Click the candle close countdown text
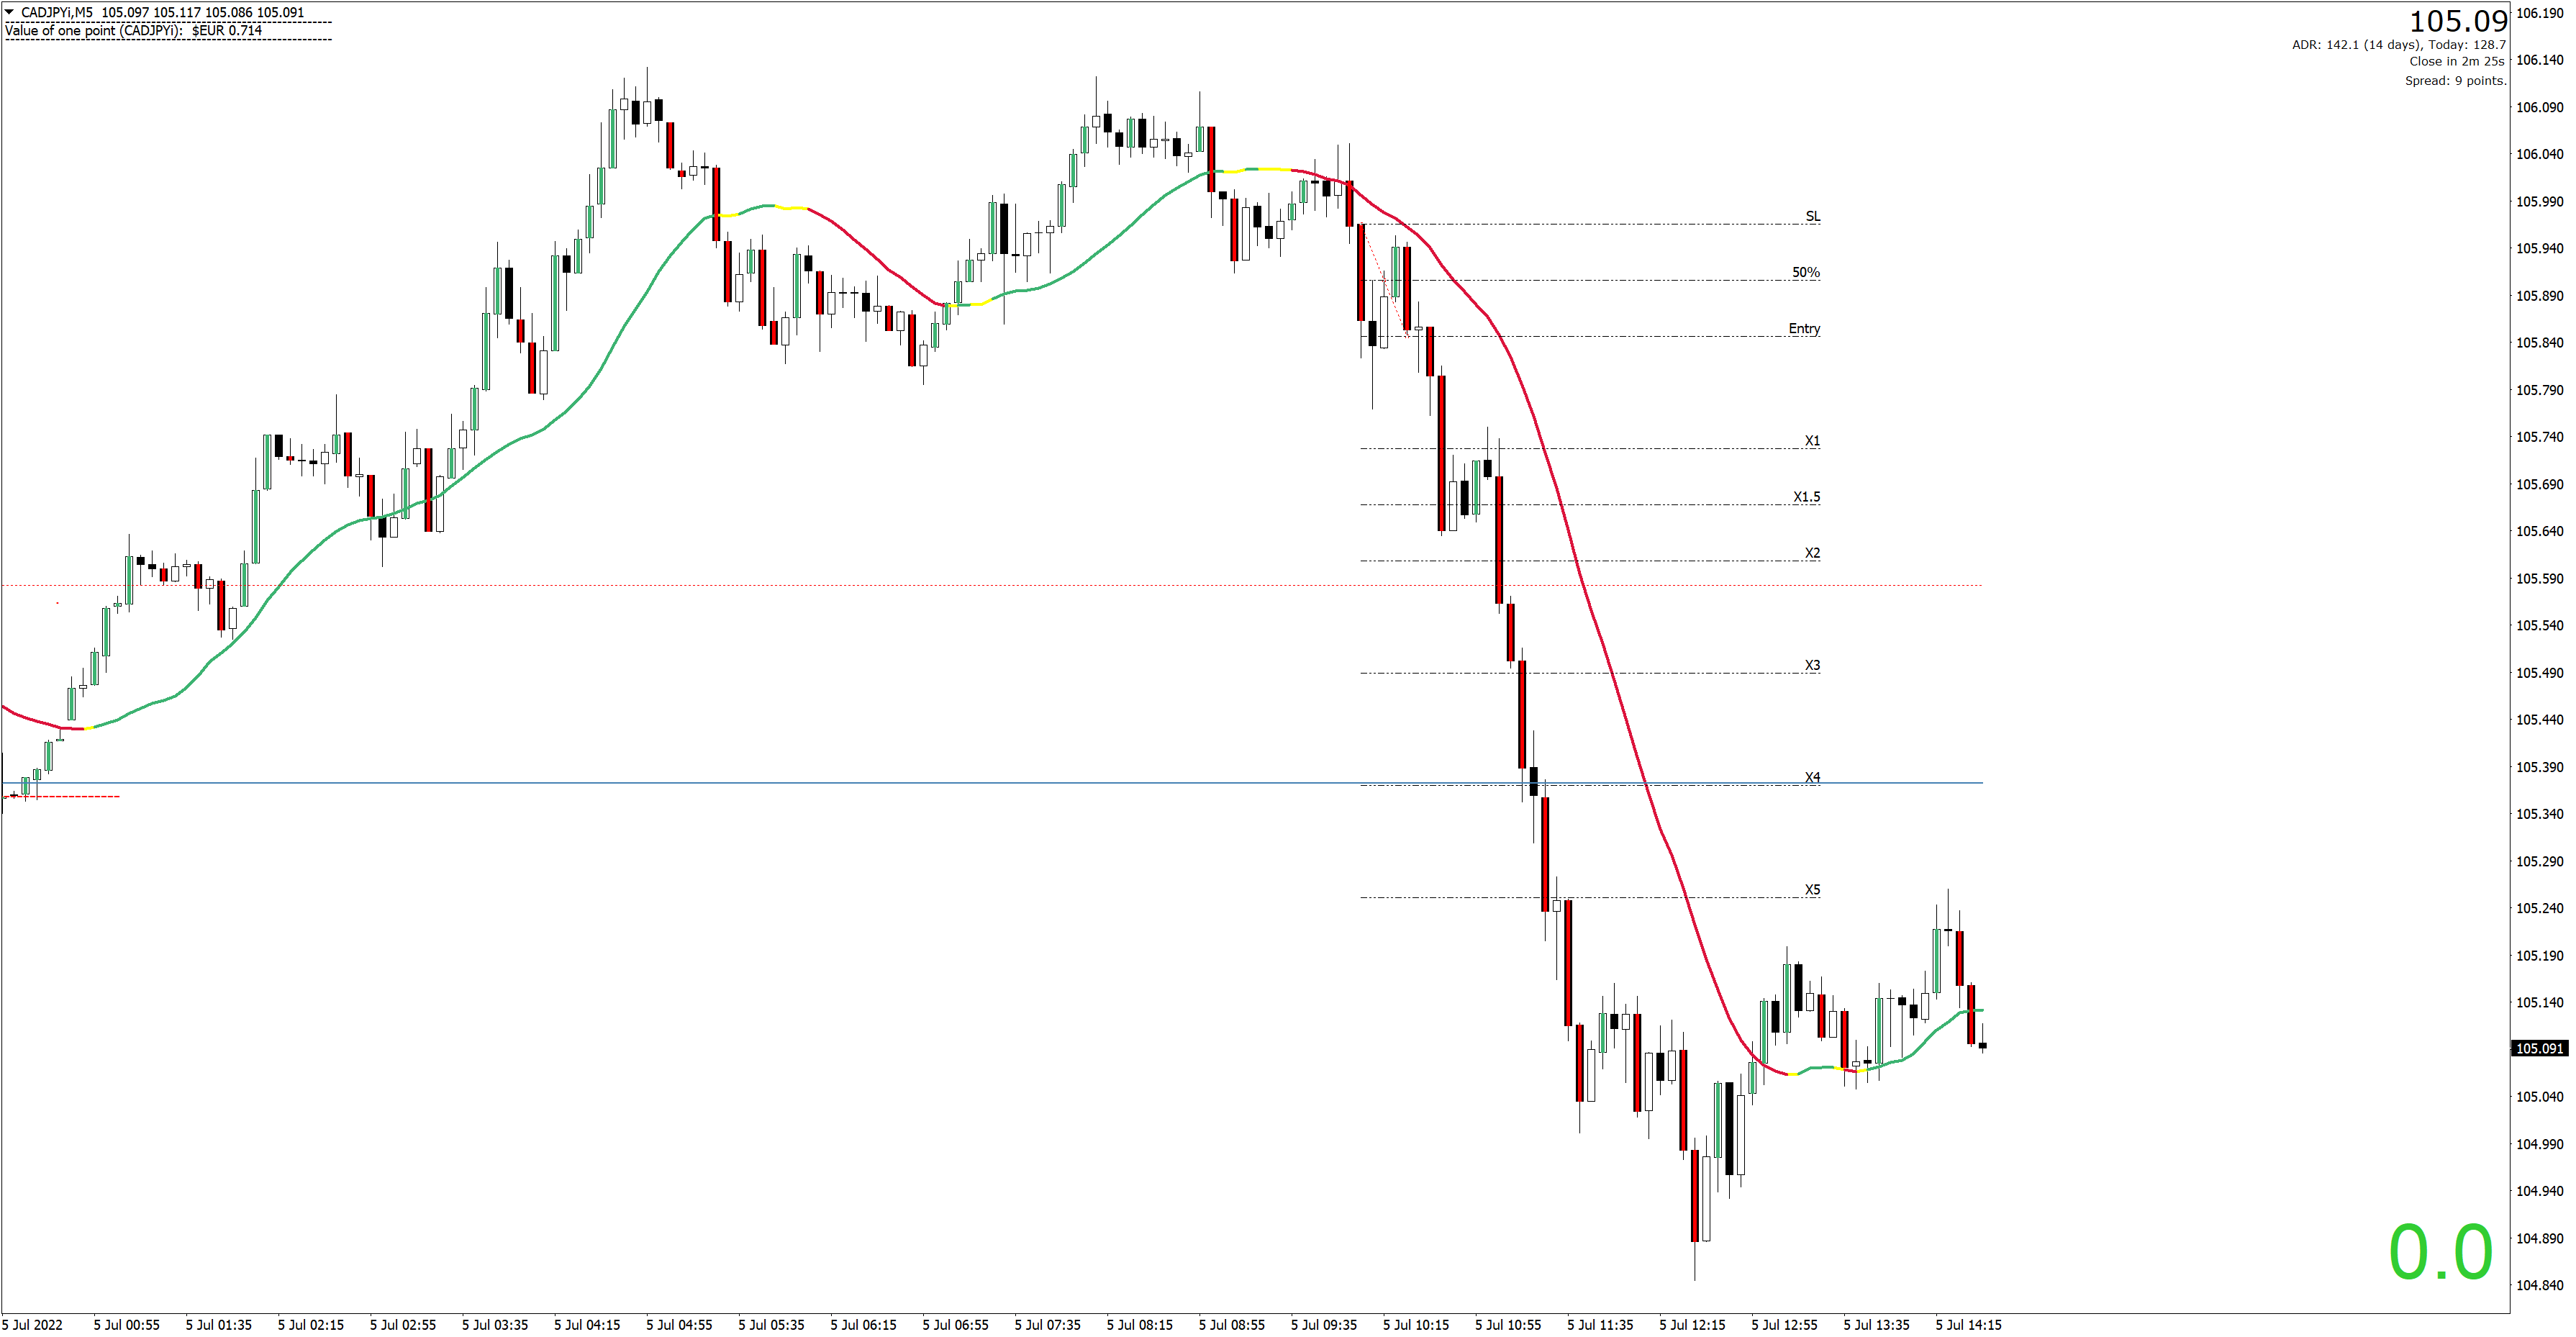Image resolution: width=2576 pixels, height=1337 pixels. click(2456, 61)
